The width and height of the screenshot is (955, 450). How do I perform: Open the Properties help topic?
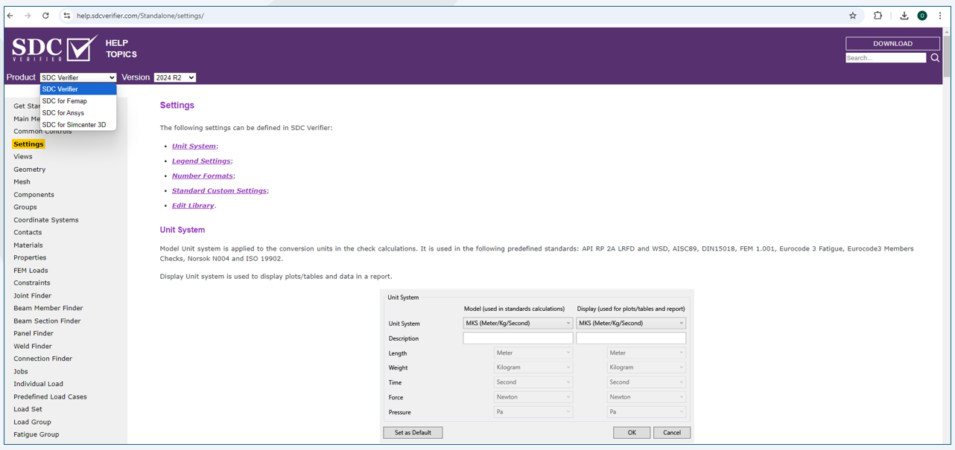[x=30, y=258]
